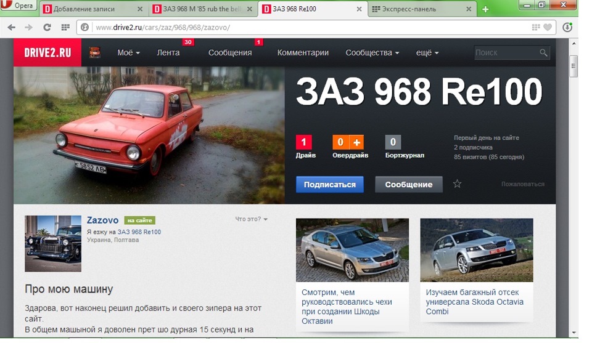592x343 pixels.
Task: Go forward to next page
Action: 29,27
